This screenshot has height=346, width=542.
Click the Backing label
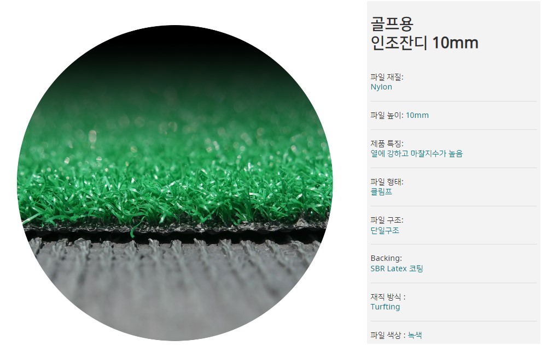click(386, 258)
